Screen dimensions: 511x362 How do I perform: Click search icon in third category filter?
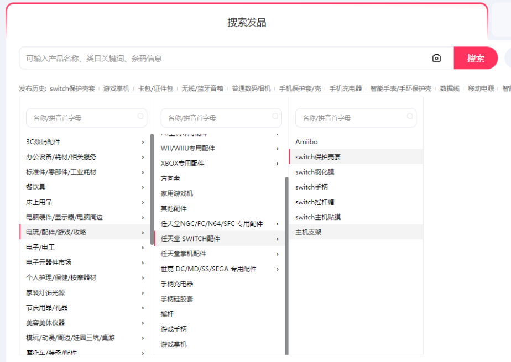(410, 116)
